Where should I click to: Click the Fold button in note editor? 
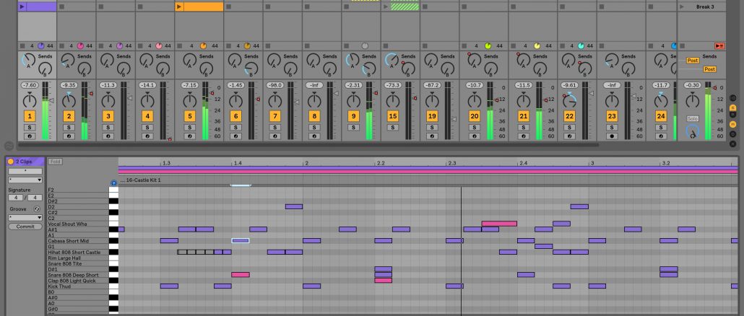[56, 162]
